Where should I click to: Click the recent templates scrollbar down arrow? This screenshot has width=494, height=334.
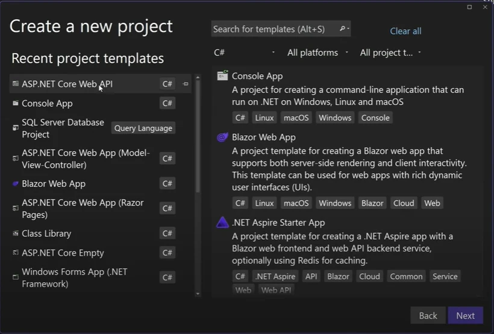[198, 294]
